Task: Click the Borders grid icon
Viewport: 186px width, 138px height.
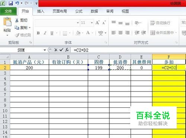Action: [x=65, y=33]
